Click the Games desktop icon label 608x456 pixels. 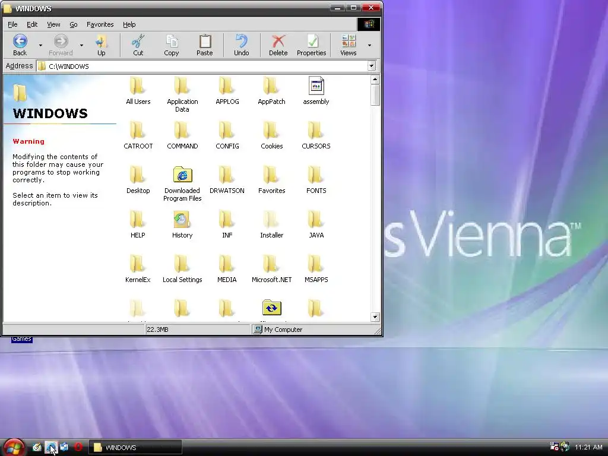[21, 339]
